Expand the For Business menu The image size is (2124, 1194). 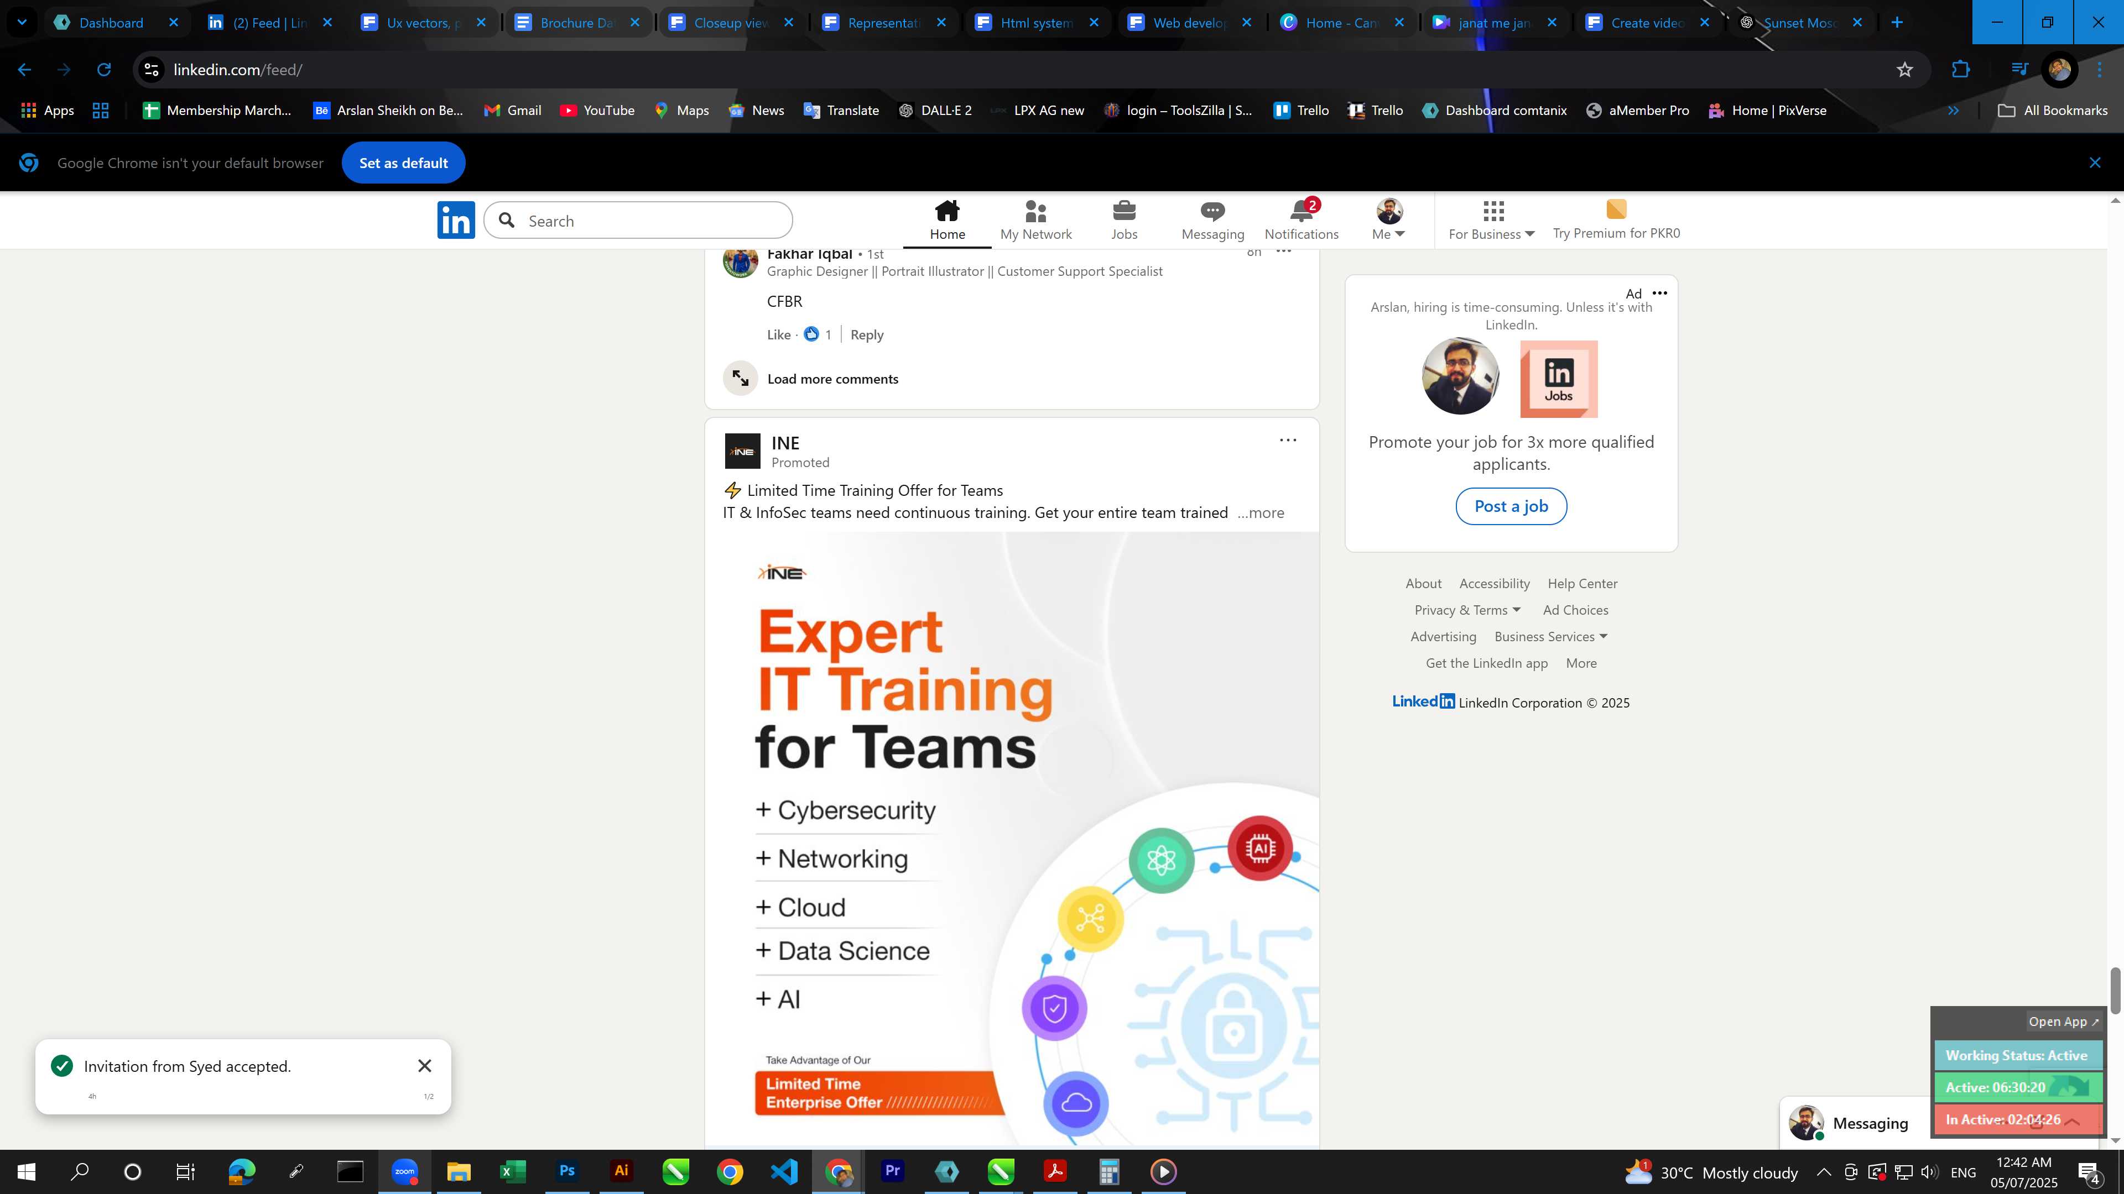click(1492, 220)
